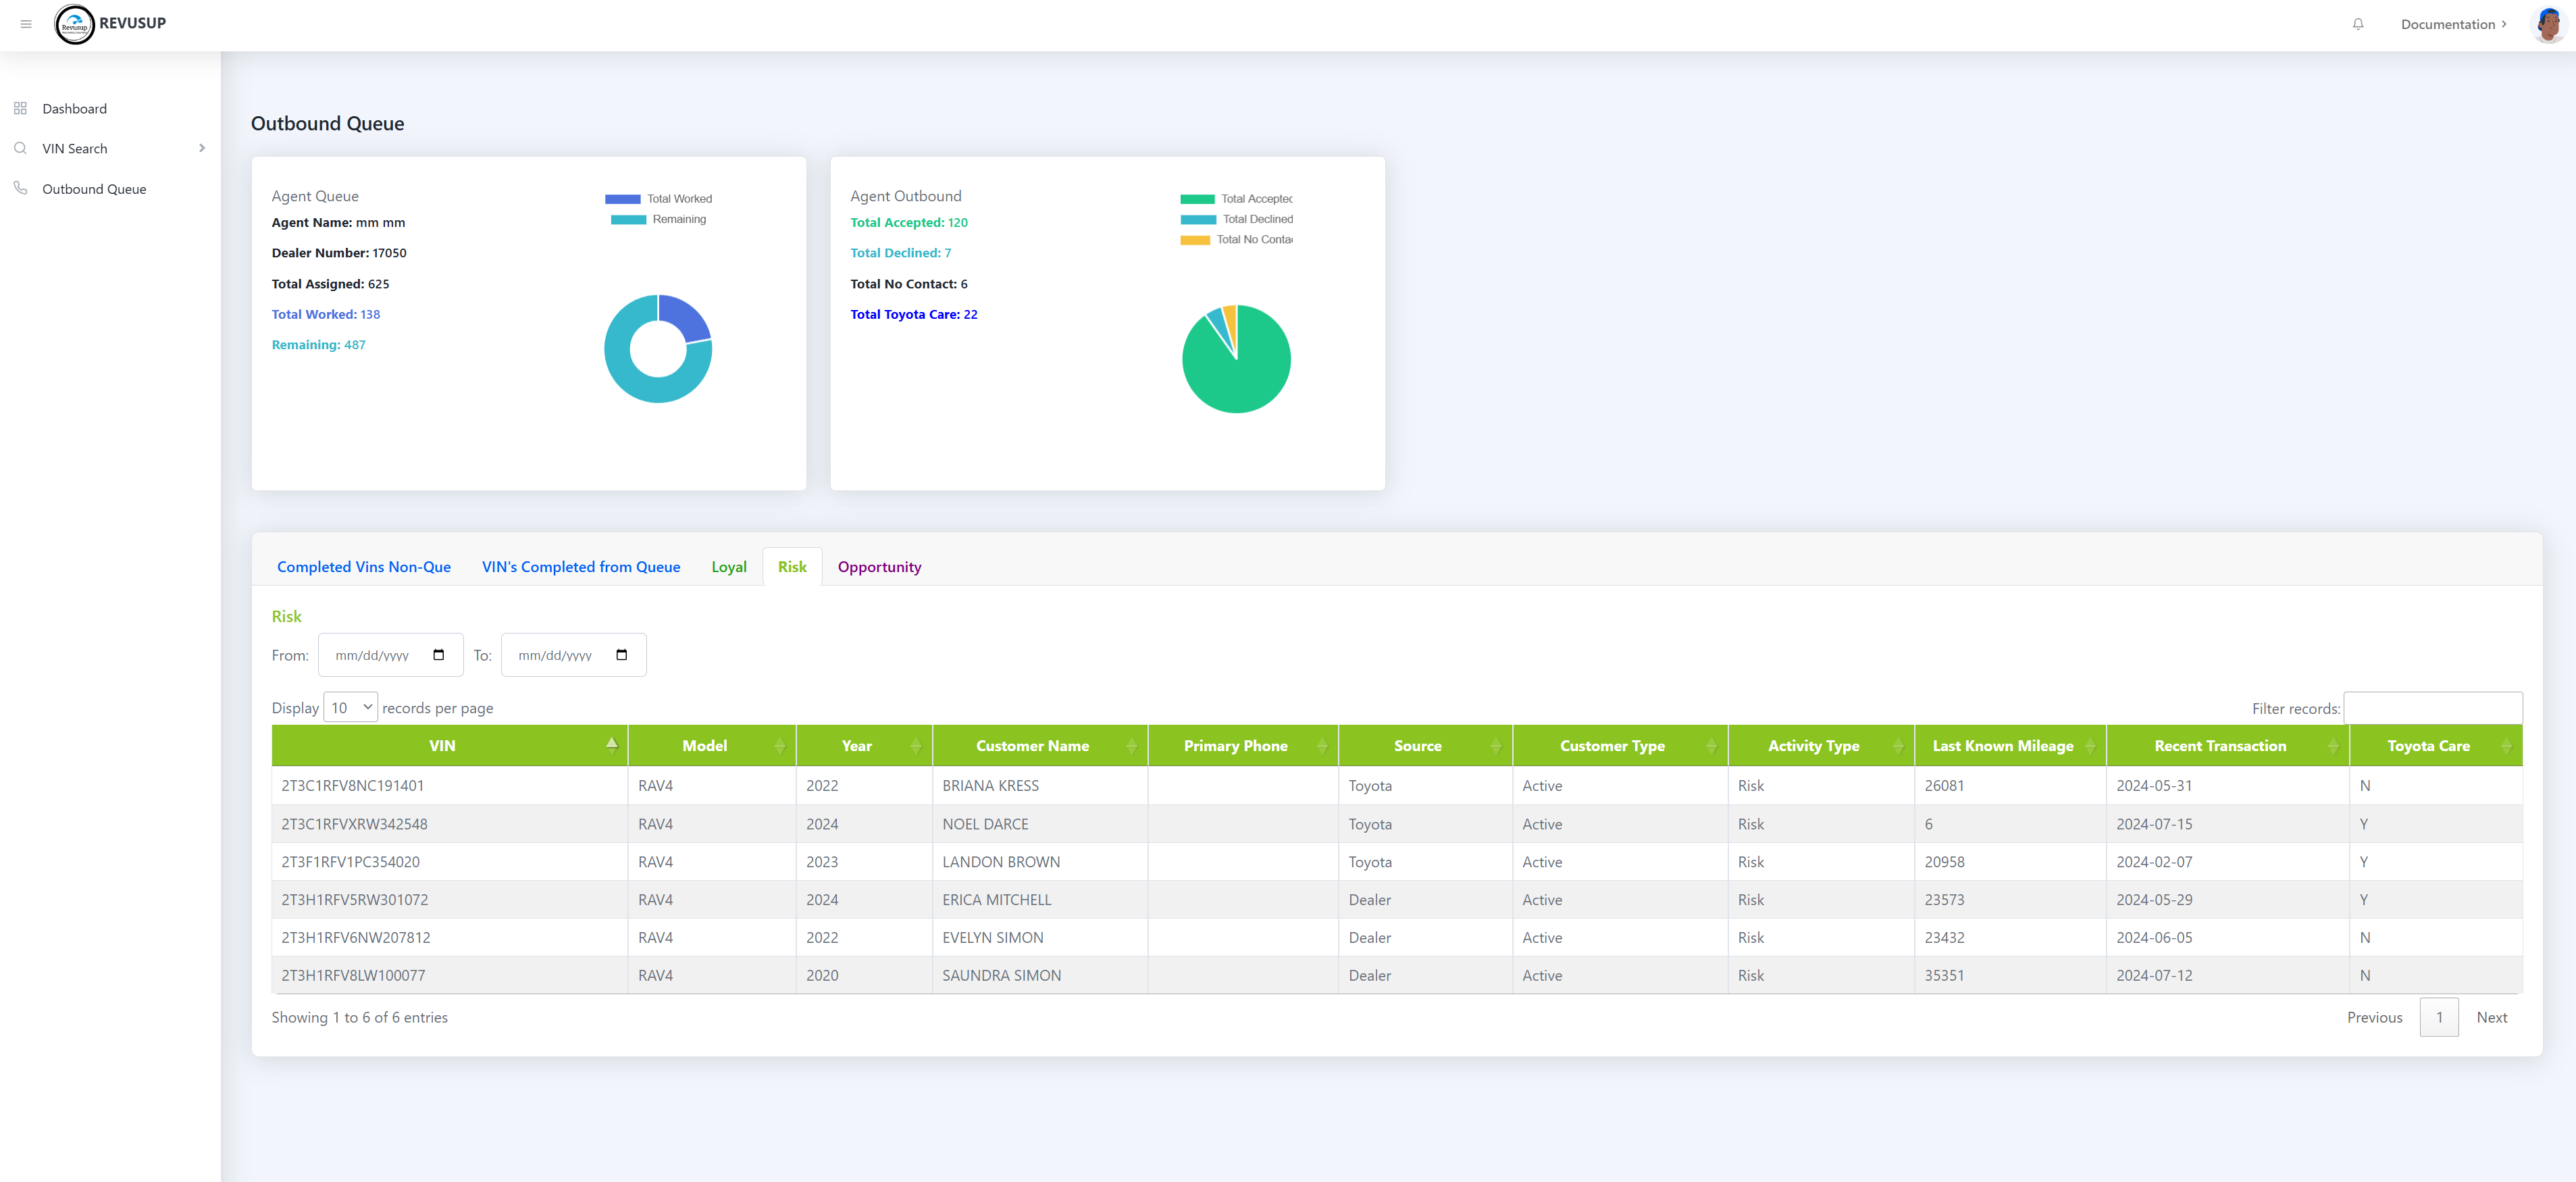2576x1182 pixels.
Task: Open the From date calendar picker
Action: click(x=438, y=655)
